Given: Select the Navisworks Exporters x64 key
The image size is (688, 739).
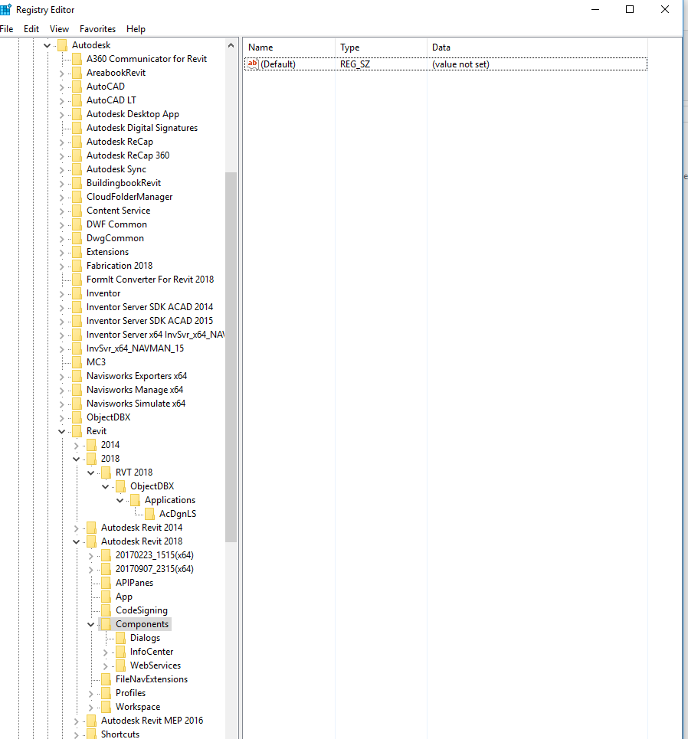Looking at the screenshot, I should (x=136, y=376).
